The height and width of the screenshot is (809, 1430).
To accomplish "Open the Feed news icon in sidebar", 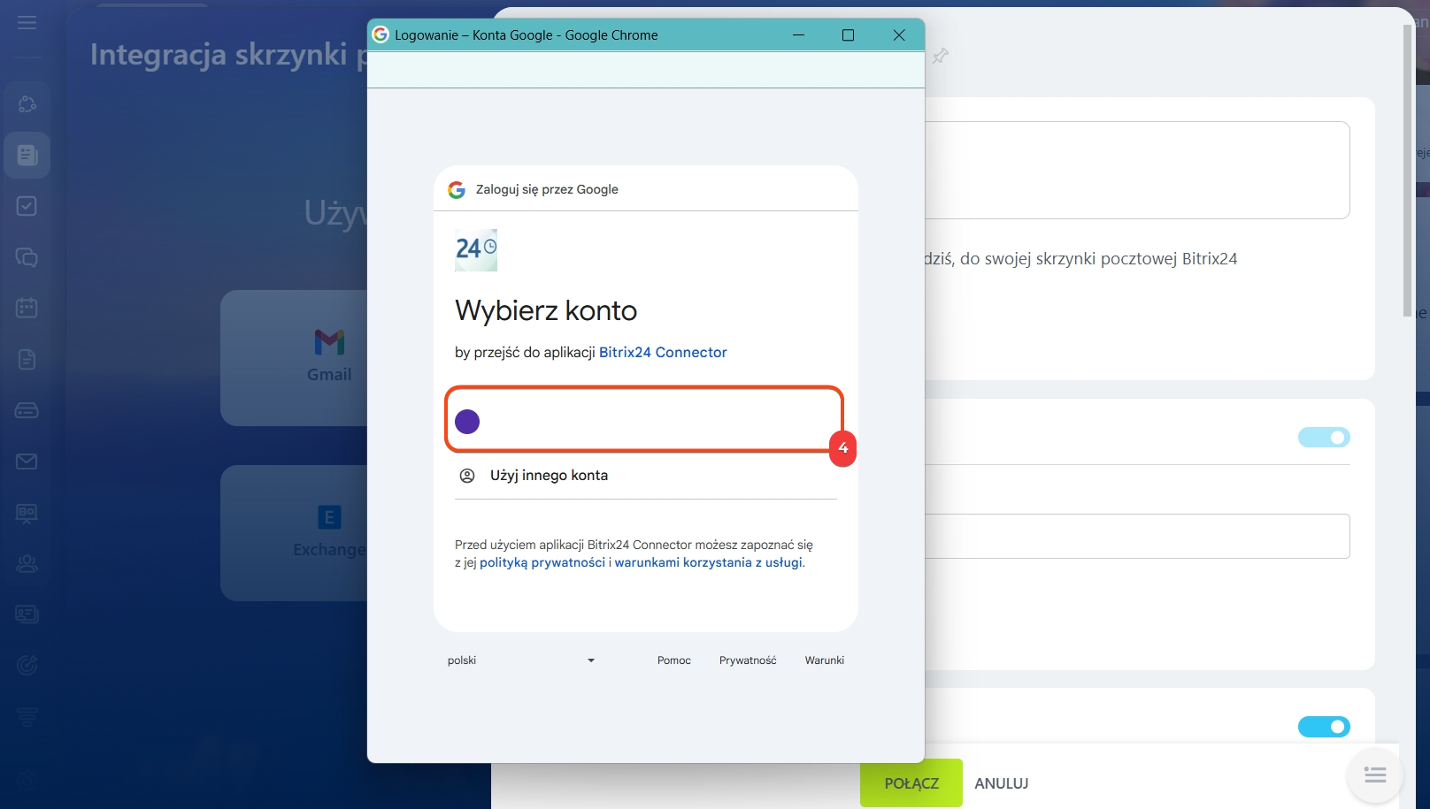I will point(27,156).
